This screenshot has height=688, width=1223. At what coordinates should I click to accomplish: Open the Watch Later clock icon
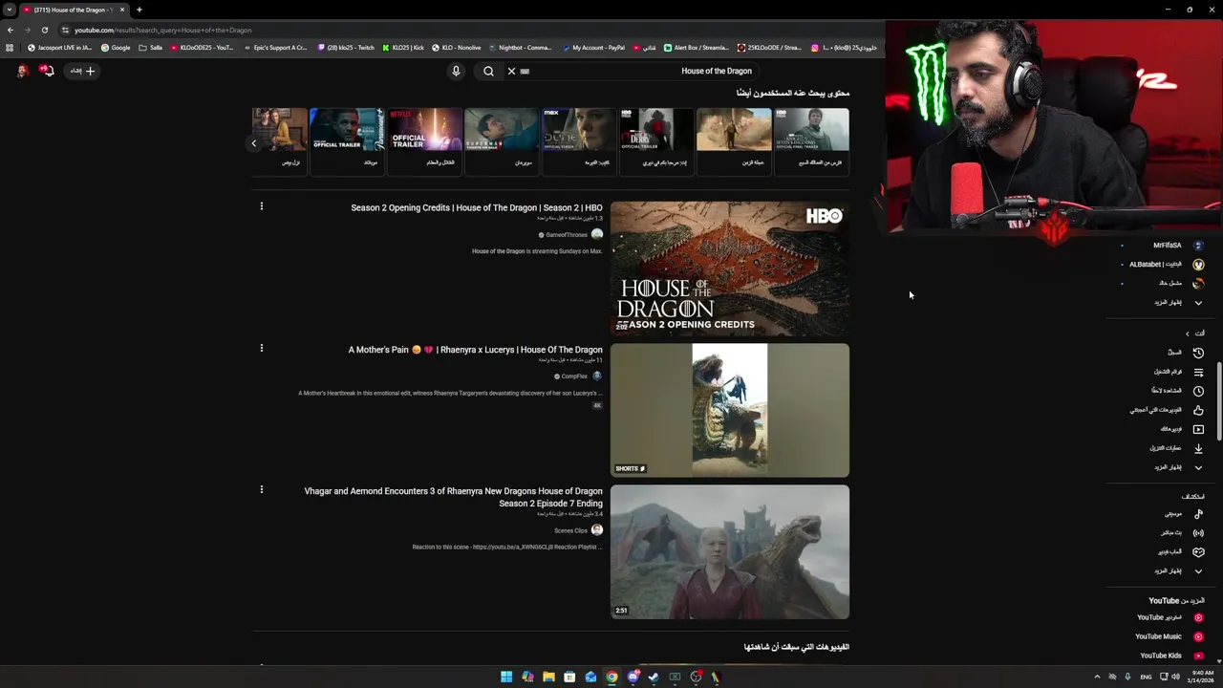tap(1198, 391)
